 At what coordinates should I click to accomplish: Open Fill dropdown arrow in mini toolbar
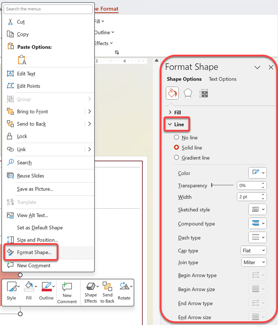[x=36, y=286]
